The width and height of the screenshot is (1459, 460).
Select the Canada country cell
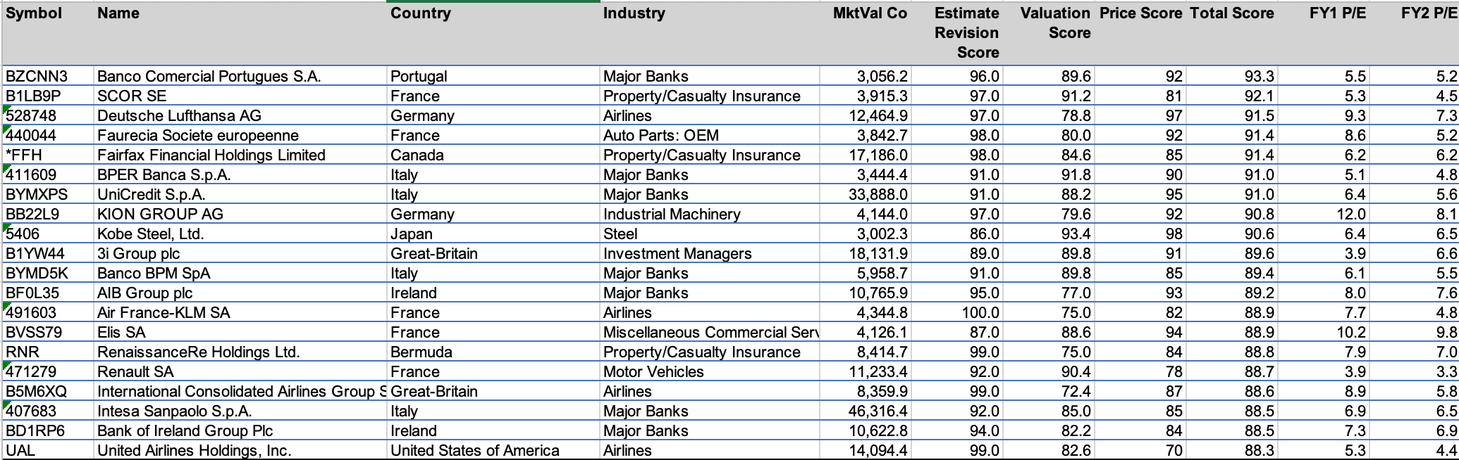(x=493, y=155)
